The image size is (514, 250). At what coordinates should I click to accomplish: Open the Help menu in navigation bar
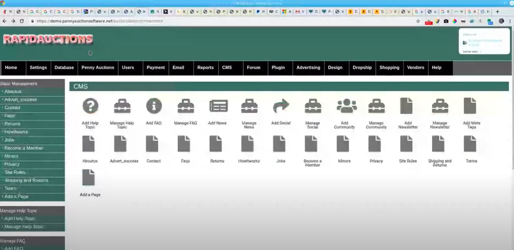tap(437, 68)
